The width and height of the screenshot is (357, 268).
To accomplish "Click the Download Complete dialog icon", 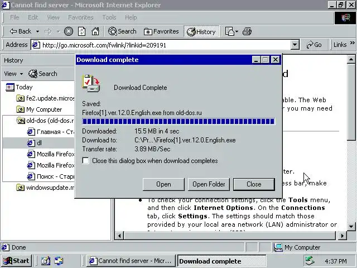I will pos(91,83).
